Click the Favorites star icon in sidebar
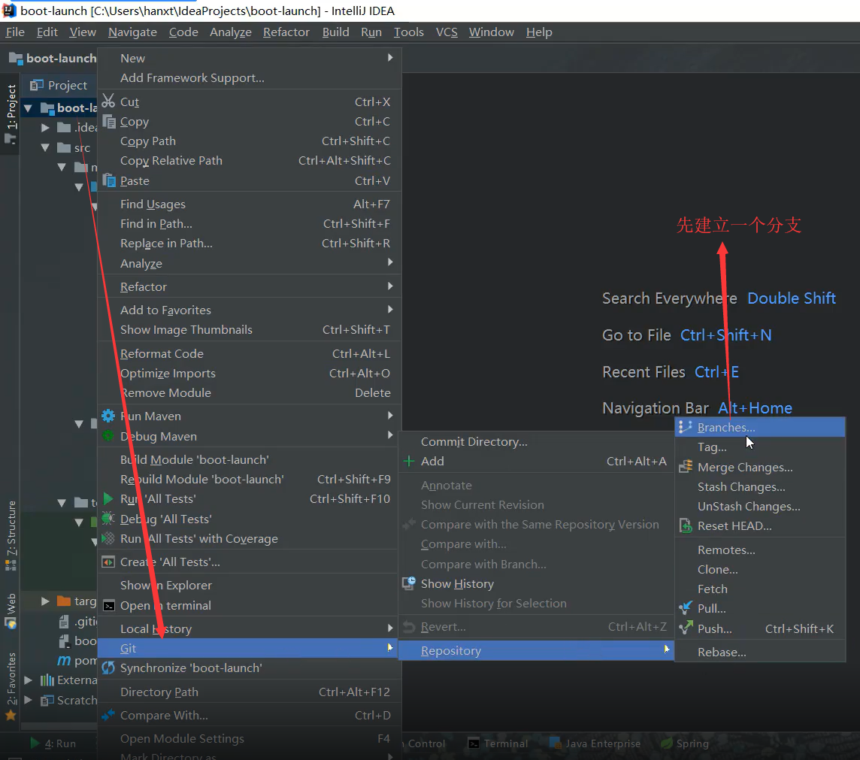The height and width of the screenshot is (760, 860). pos(11,715)
